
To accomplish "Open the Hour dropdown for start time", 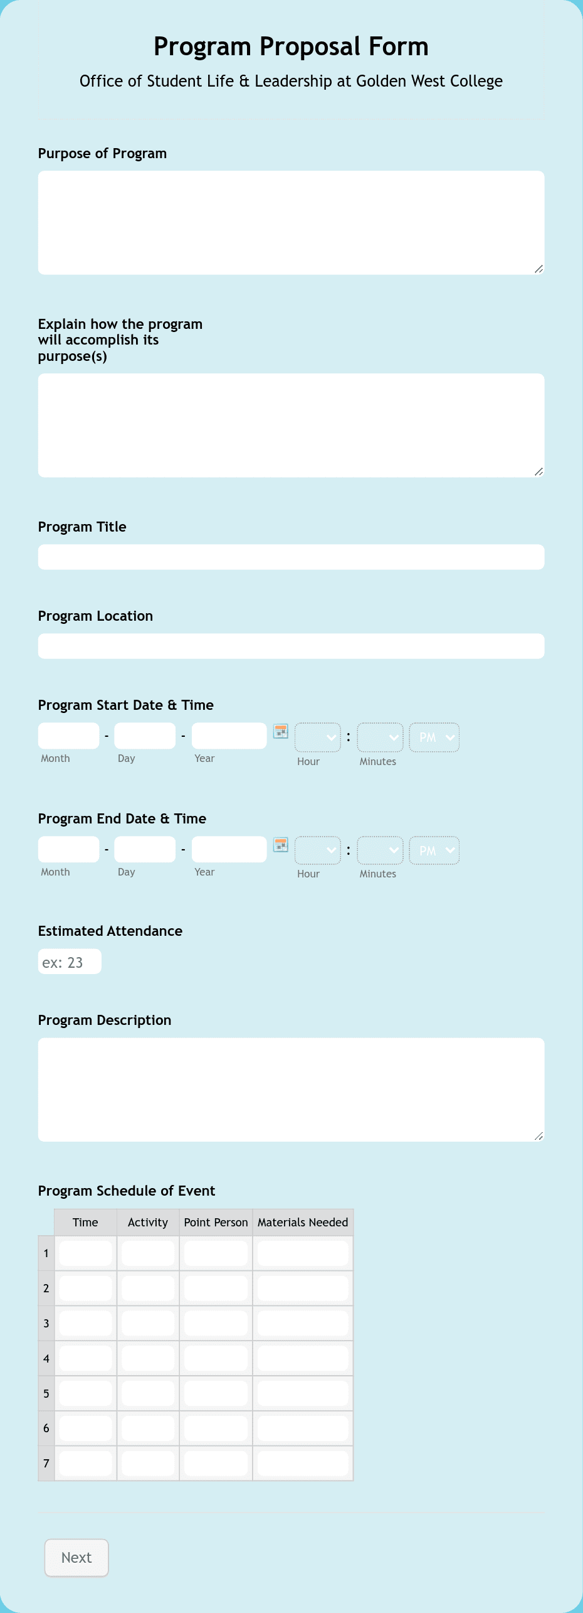I will [317, 737].
